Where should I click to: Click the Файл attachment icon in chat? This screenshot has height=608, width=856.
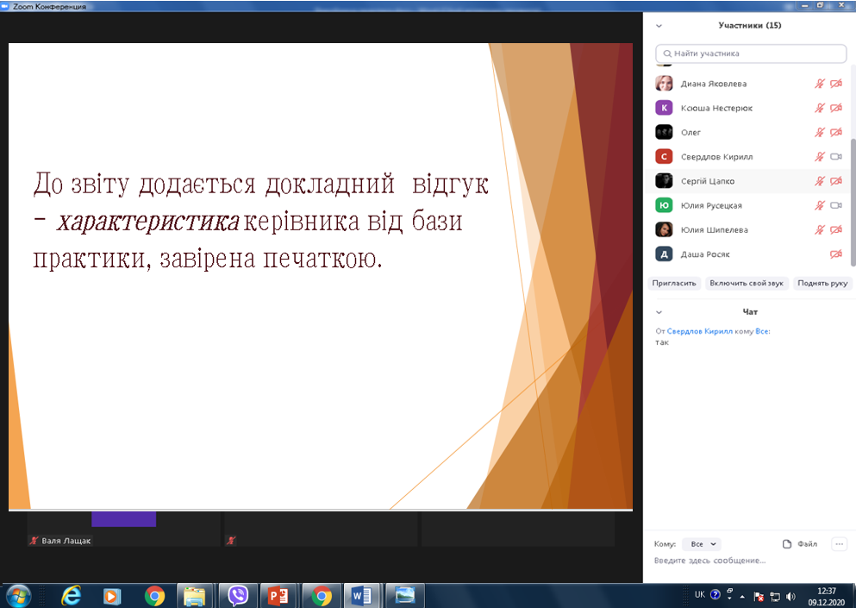(x=787, y=544)
